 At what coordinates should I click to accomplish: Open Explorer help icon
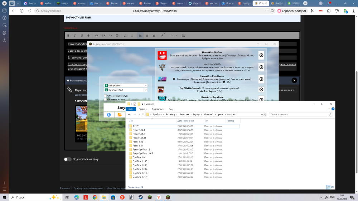click(333, 109)
